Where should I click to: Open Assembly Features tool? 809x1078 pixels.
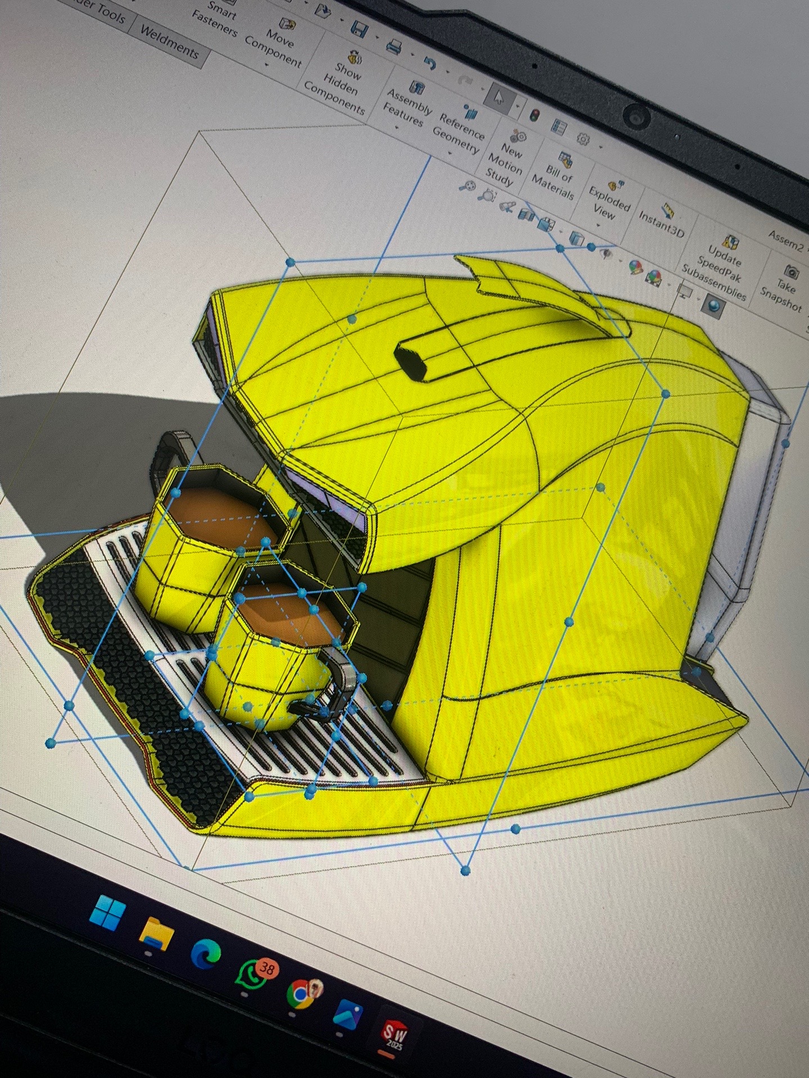coord(408,104)
